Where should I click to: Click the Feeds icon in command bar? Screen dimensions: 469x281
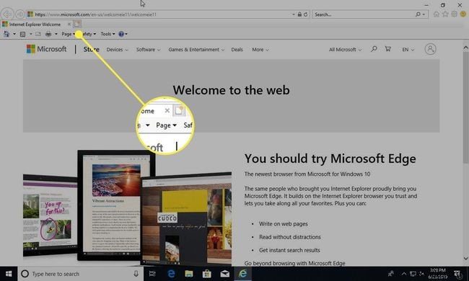(23, 34)
